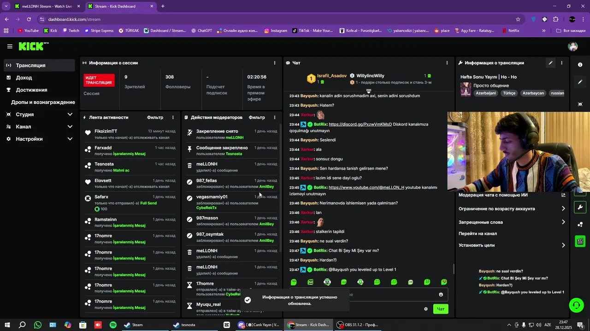Click the pencil icon in the right sidebar
This screenshot has width=590, height=331.
[x=580, y=82]
